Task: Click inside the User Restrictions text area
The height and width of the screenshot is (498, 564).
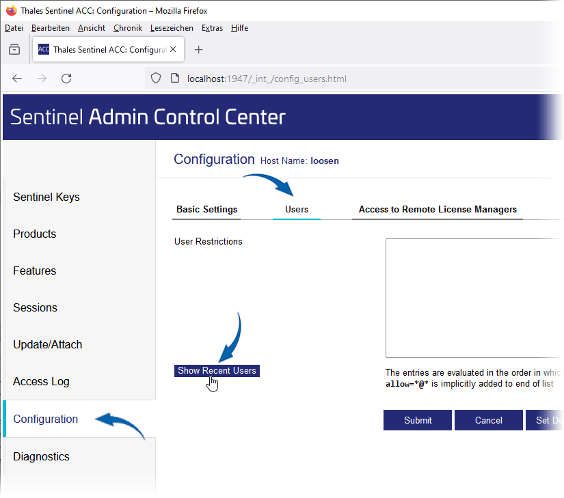Action: (474, 298)
